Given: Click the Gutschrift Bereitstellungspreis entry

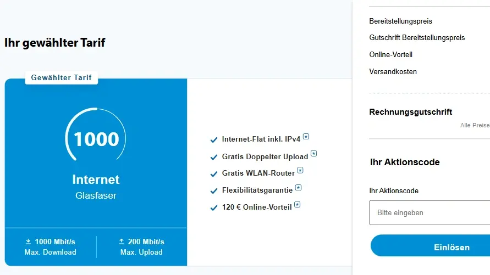Looking at the screenshot, I should coord(417,38).
